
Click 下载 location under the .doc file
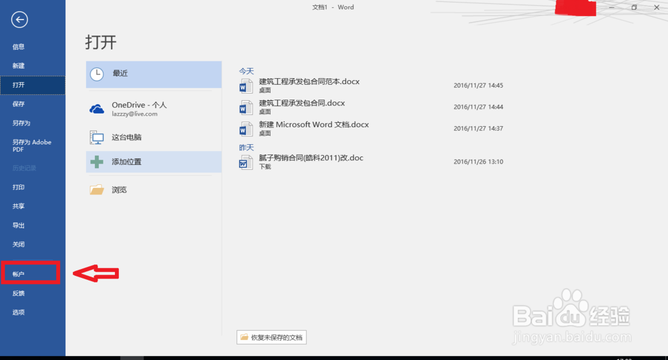[265, 166]
